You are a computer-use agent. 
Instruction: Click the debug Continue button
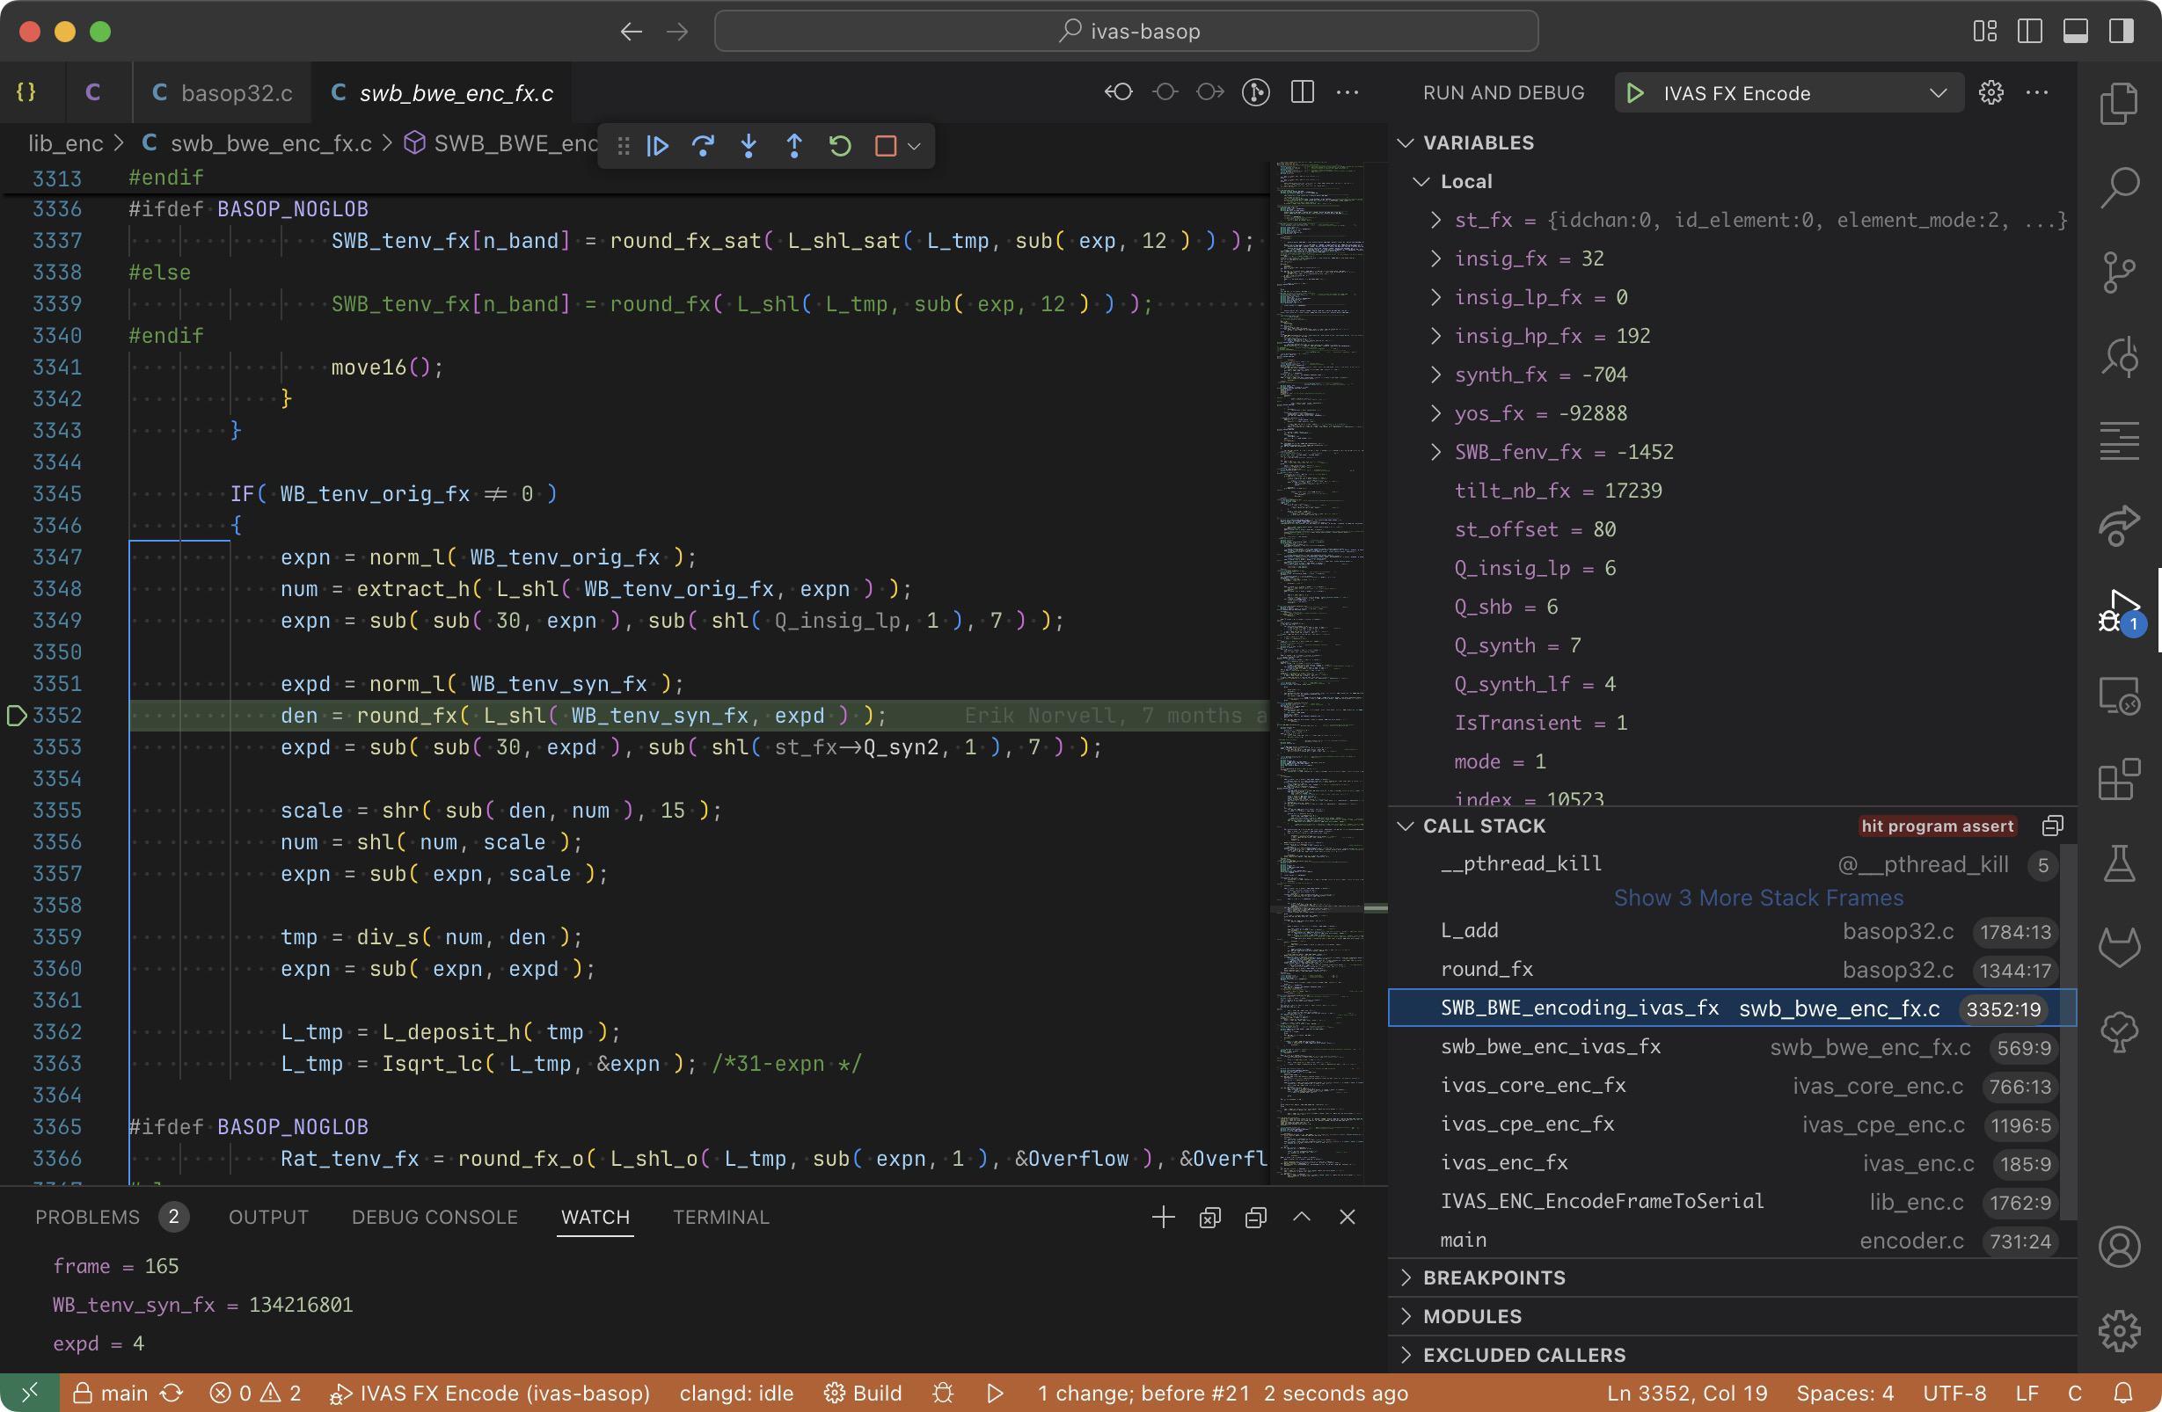pos(658,145)
